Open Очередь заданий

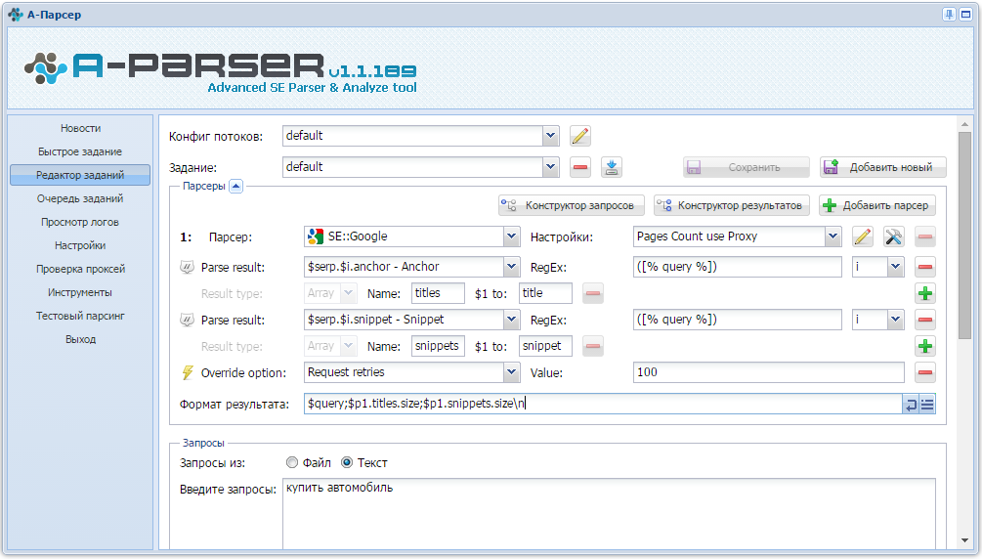point(80,198)
